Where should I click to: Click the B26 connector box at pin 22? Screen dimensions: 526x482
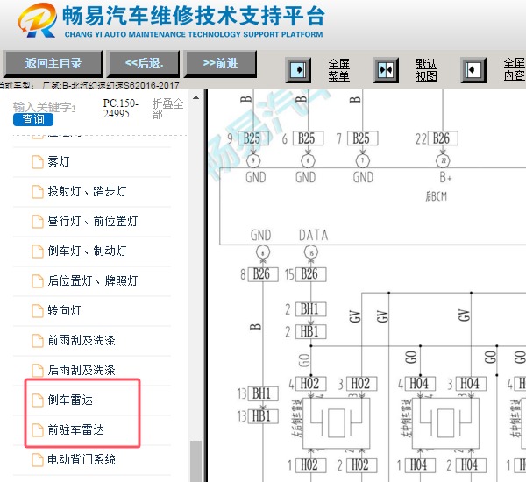point(443,138)
